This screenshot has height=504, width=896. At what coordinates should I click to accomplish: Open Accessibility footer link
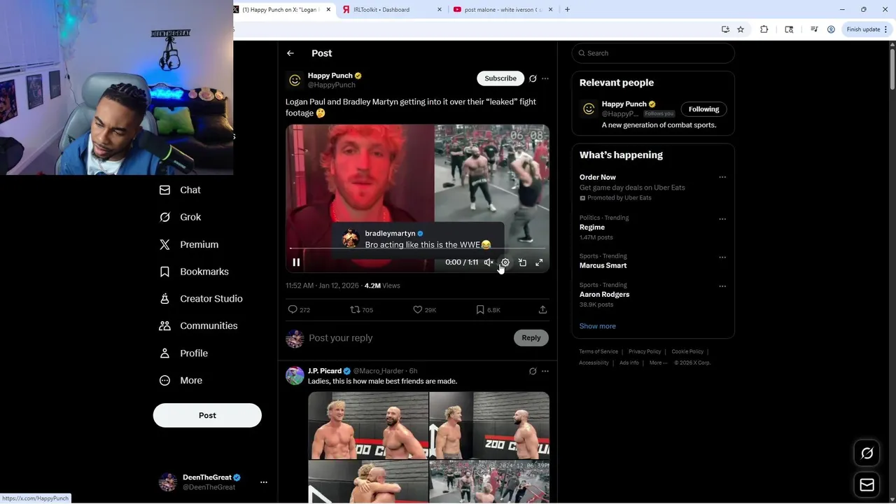click(x=594, y=363)
